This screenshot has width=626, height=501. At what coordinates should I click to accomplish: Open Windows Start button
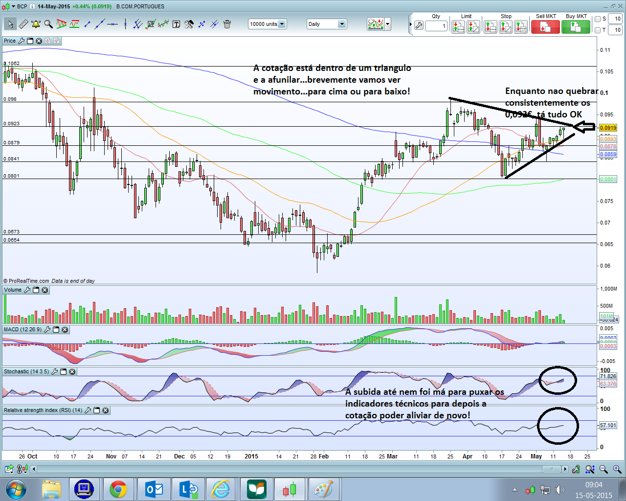(16, 489)
